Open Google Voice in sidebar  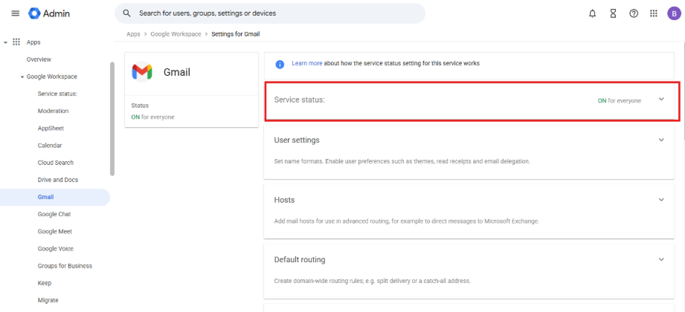pos(56,249)
